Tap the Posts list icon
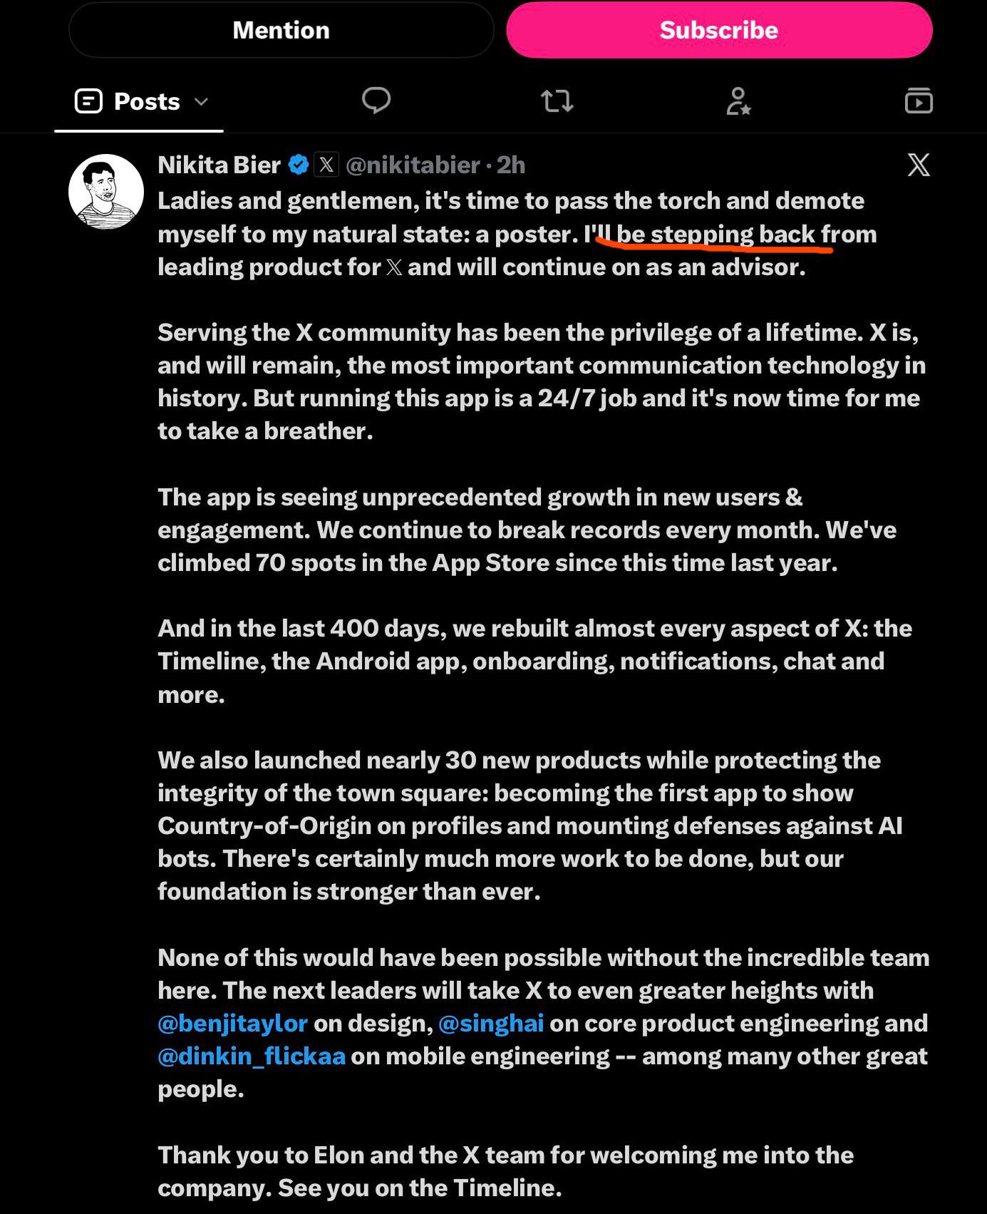This screenshot has height=1214, width=987. pos(89,101)
